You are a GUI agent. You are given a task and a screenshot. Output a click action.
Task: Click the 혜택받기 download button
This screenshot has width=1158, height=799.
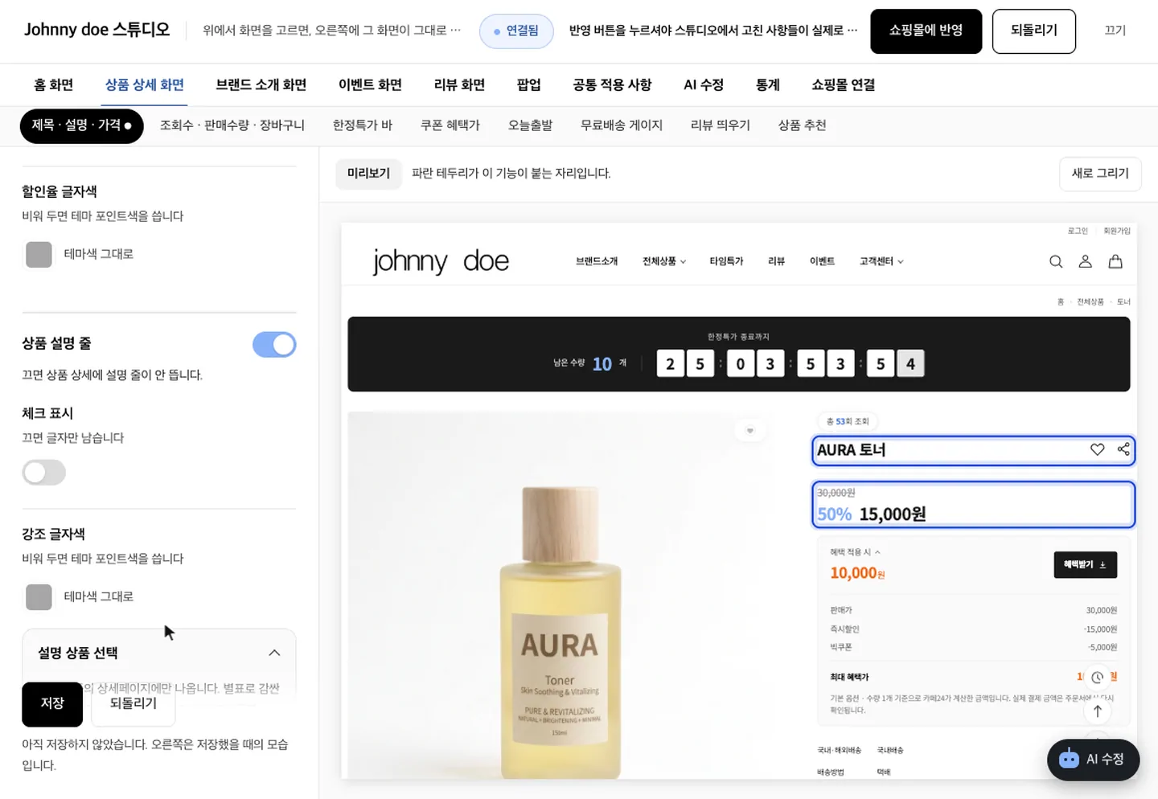click(x=1085, y=565)
